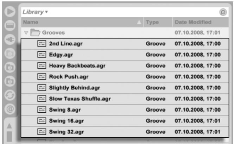
Task: Click the search button in browser header
Action: point(223,12)
